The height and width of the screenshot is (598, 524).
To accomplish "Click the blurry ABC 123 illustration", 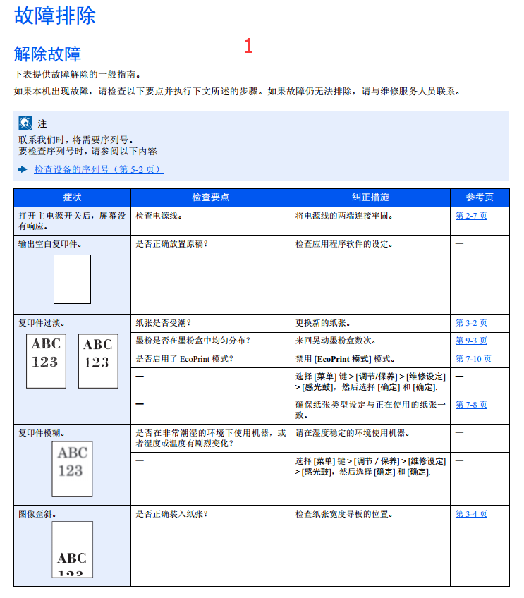I will click(x=72, y=469).
